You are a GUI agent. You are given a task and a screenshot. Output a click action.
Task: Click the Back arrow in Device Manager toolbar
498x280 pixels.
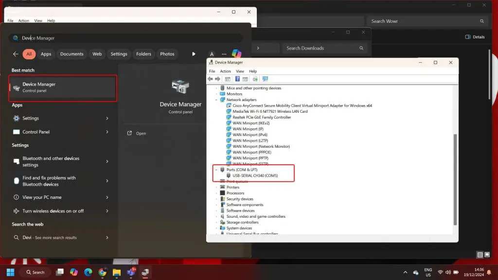point(210,79)
